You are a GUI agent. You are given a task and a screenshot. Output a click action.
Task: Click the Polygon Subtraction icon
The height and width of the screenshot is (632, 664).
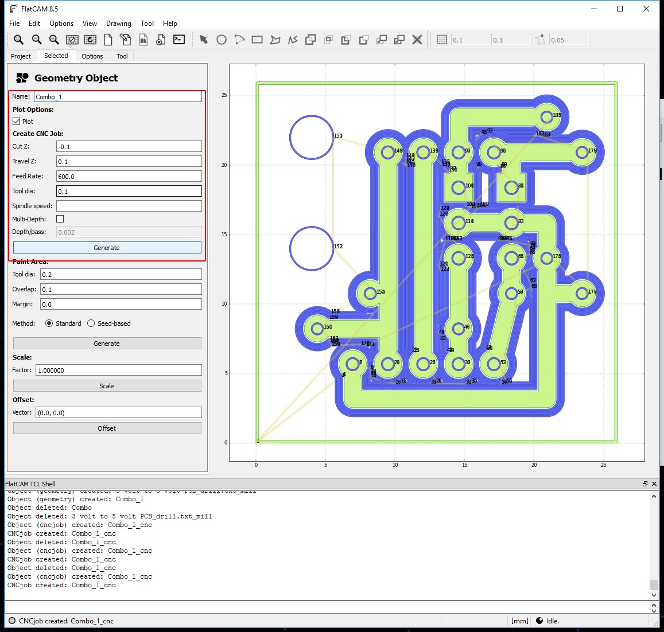coord(345,40)
